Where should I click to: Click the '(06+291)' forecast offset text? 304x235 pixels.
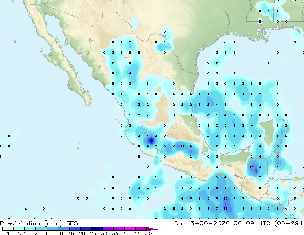289,223
